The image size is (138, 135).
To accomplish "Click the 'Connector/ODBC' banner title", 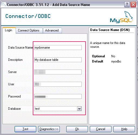I will pyautogui.click(x=28, y=16).
